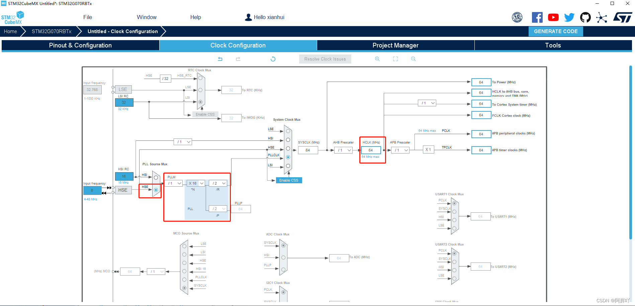Image resolution: width=635 pixels, height=306 pixels.
Task: Click the Hello xianhui account link
Action: pyautogui.click(x=269, y=17)
